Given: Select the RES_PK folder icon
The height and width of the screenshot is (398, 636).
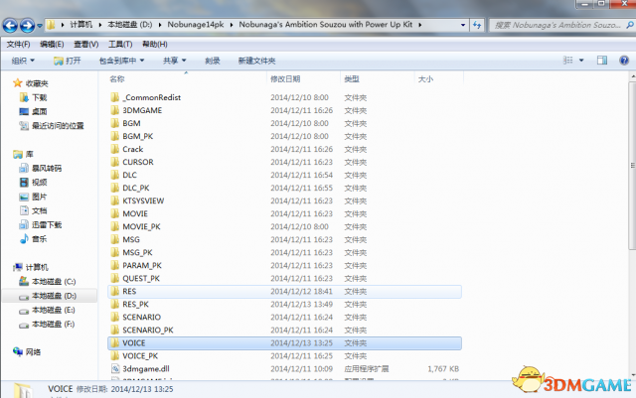Looking at the screenshot, I should 115,305.
